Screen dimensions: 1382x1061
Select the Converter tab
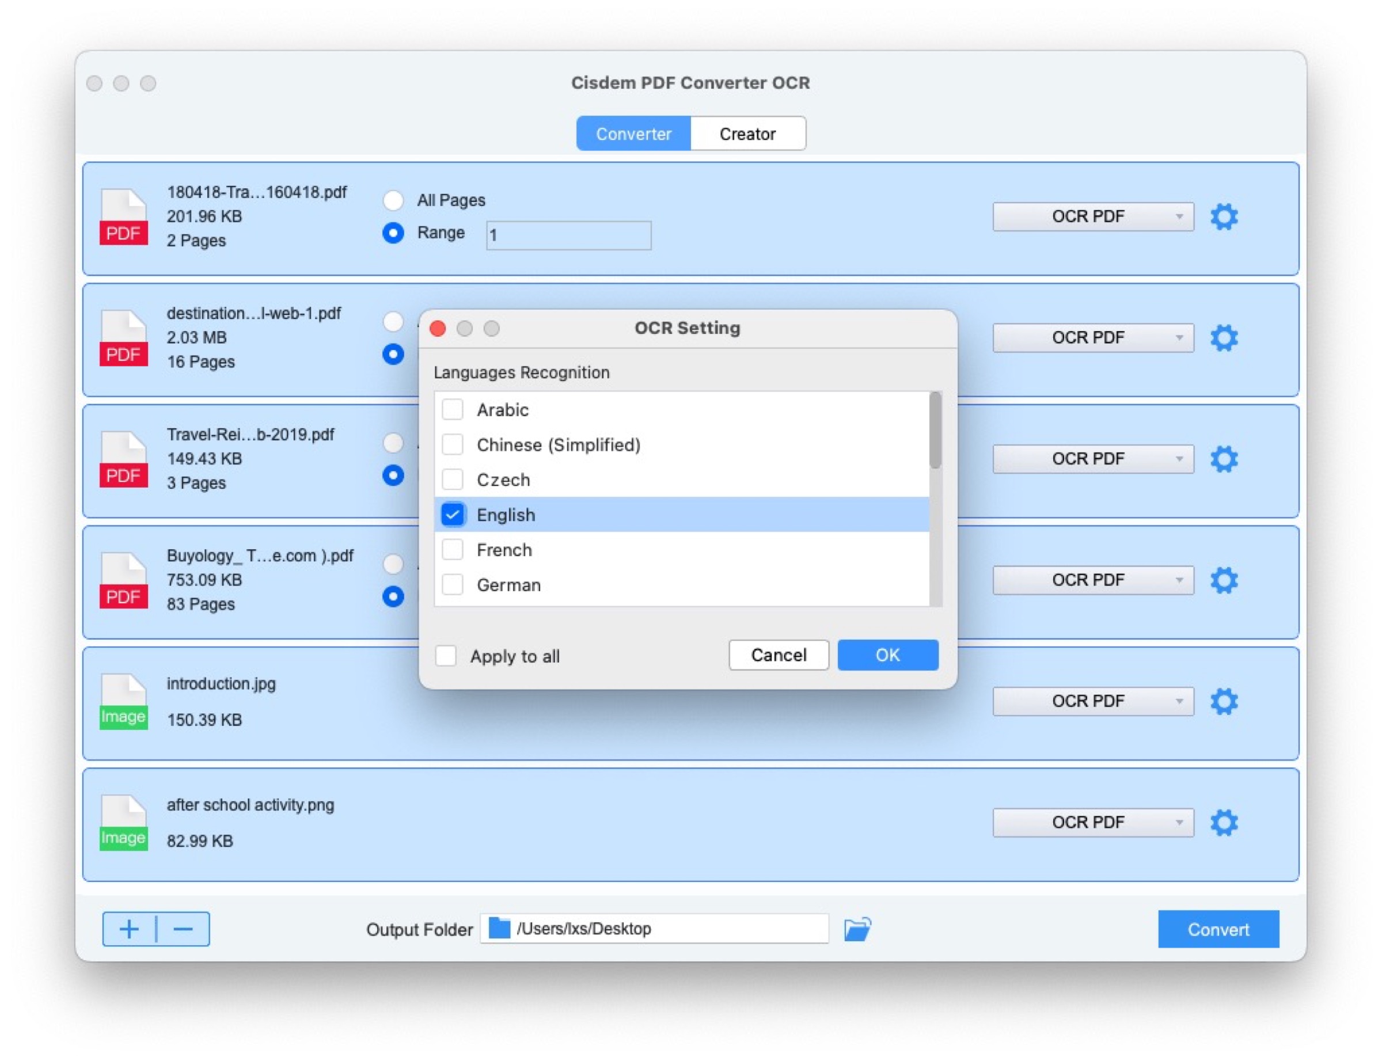(x=633, y=133)
